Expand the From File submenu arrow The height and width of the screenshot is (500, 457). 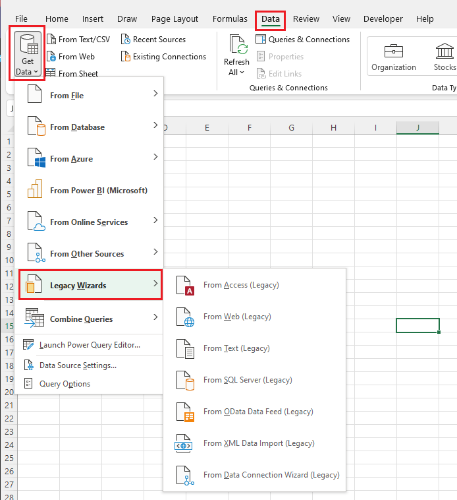[155, 94]
